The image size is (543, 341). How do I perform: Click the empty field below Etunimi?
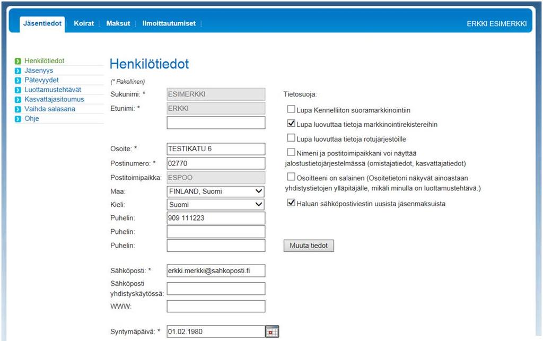point(216,123)
